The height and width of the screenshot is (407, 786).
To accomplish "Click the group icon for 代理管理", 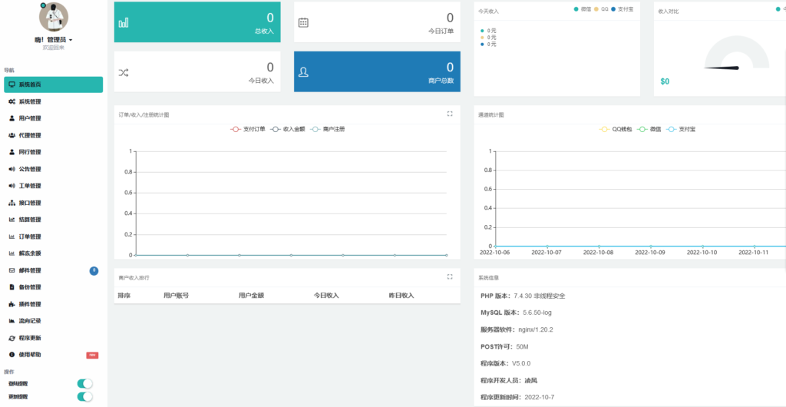I will point(12,135).
